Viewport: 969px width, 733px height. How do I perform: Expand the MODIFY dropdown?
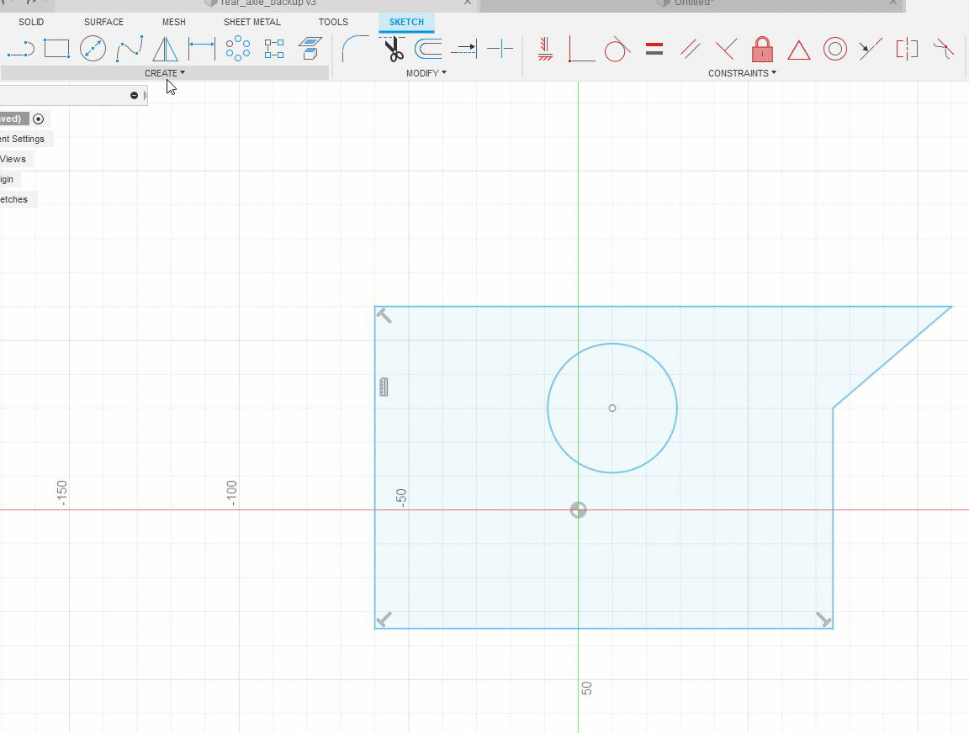426,73
